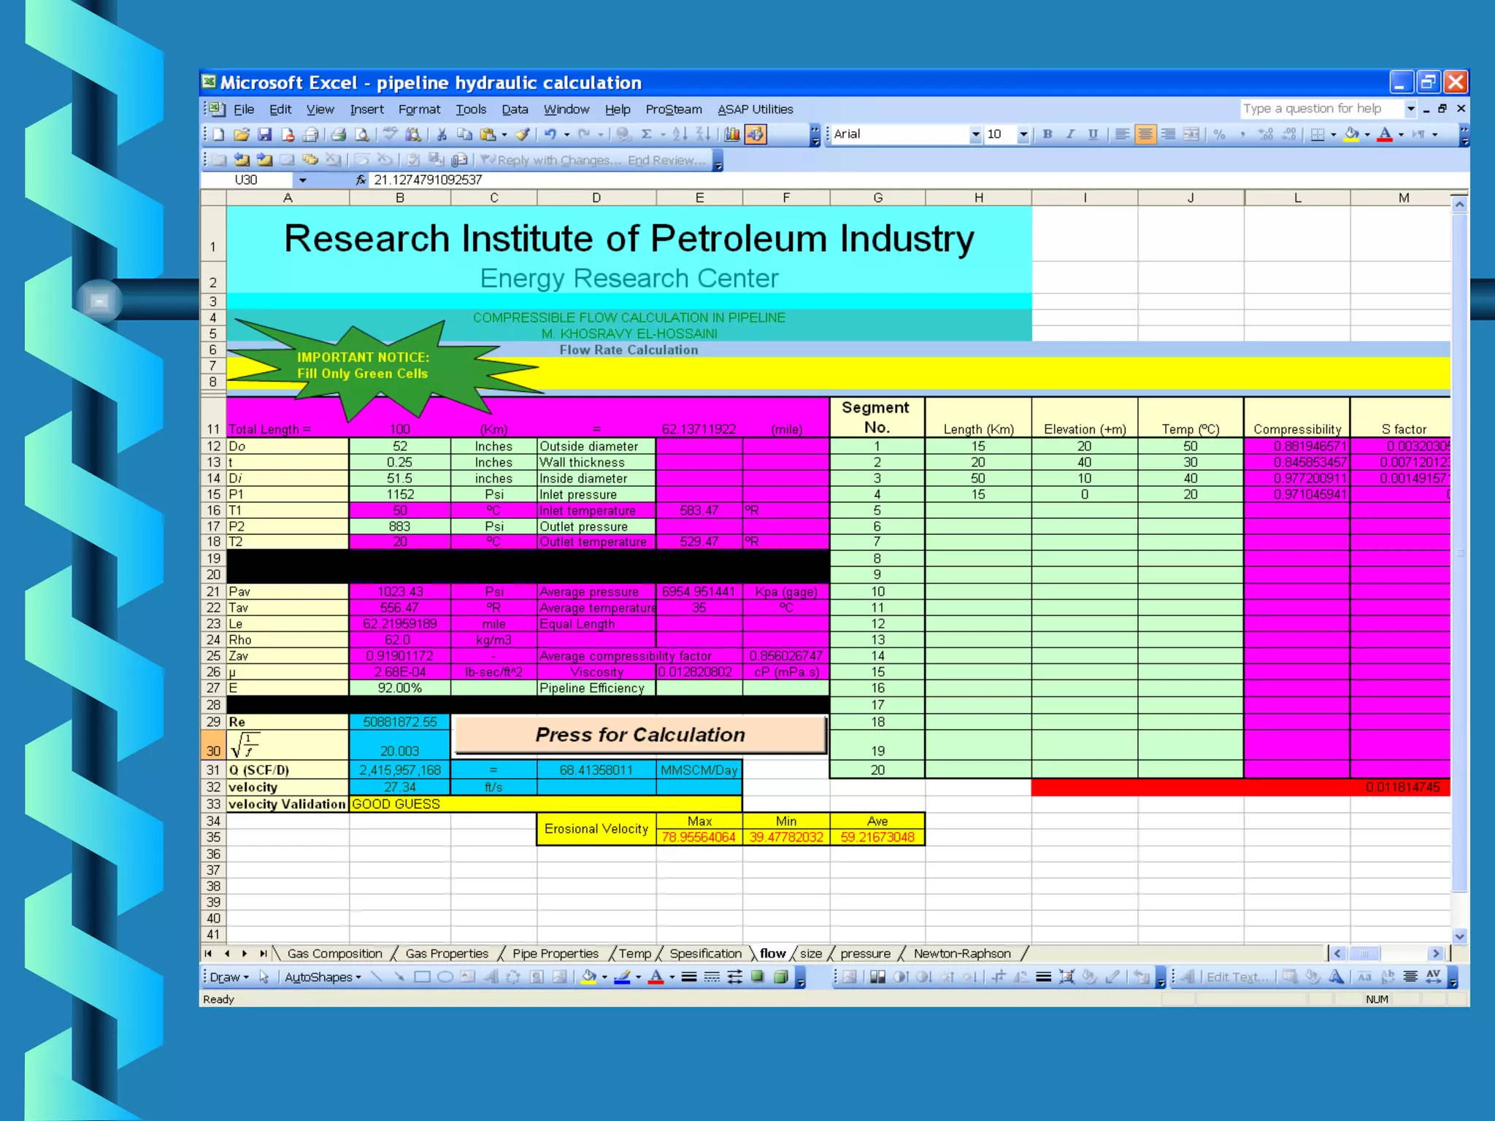Click the Cut scissors icon
1495x1121 pixels.
442,134
